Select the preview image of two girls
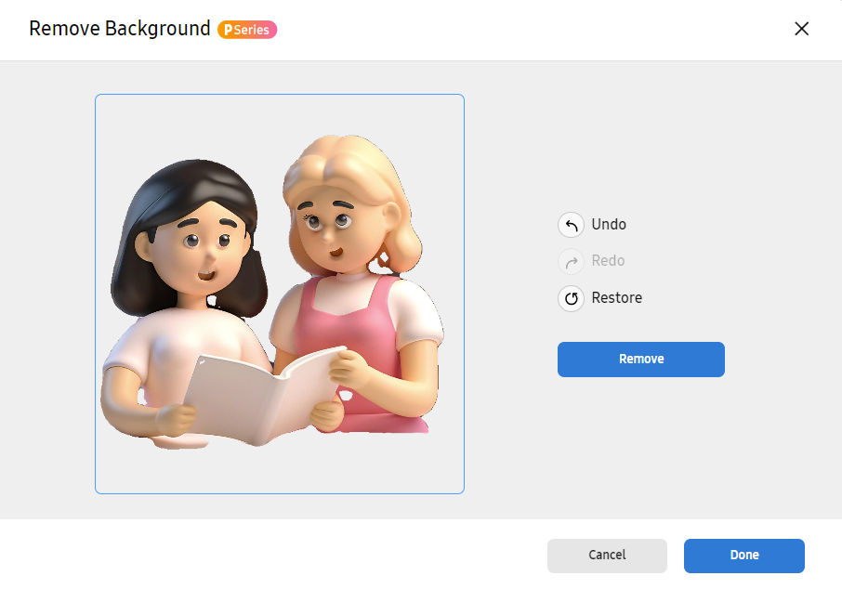Screen dimensions: 842x589 point(279,294)
